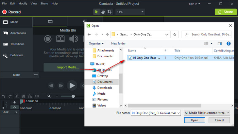
Task: Open the Organize dropdown menu
Action: [96, 43]
